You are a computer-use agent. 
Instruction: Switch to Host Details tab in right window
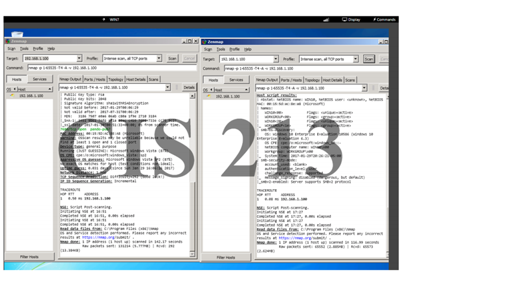click(x=333, y=80)
